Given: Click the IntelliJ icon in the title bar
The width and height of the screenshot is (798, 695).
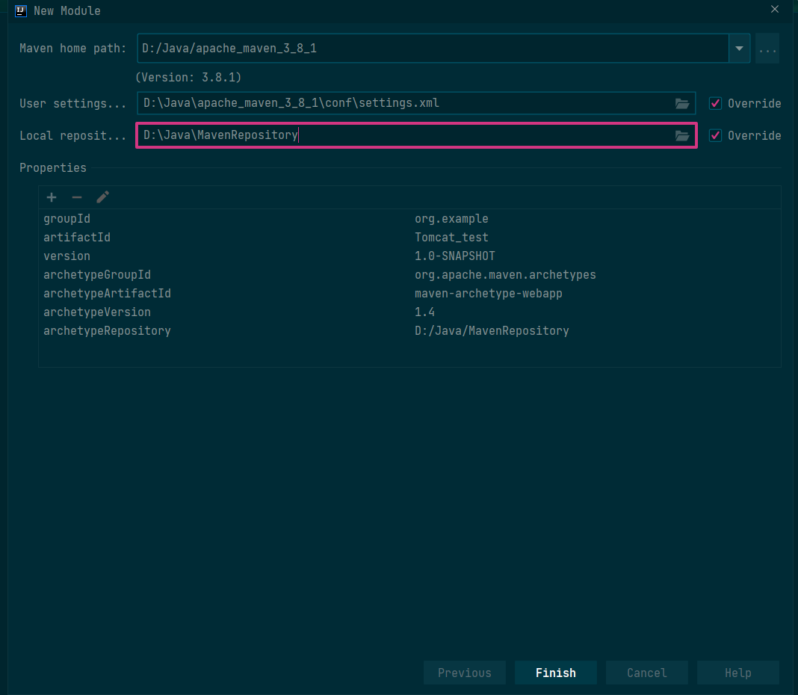Looking at the screenshot, I should tap(21, 10).
